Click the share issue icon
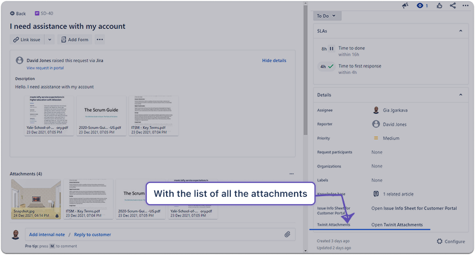 point(453,5)
